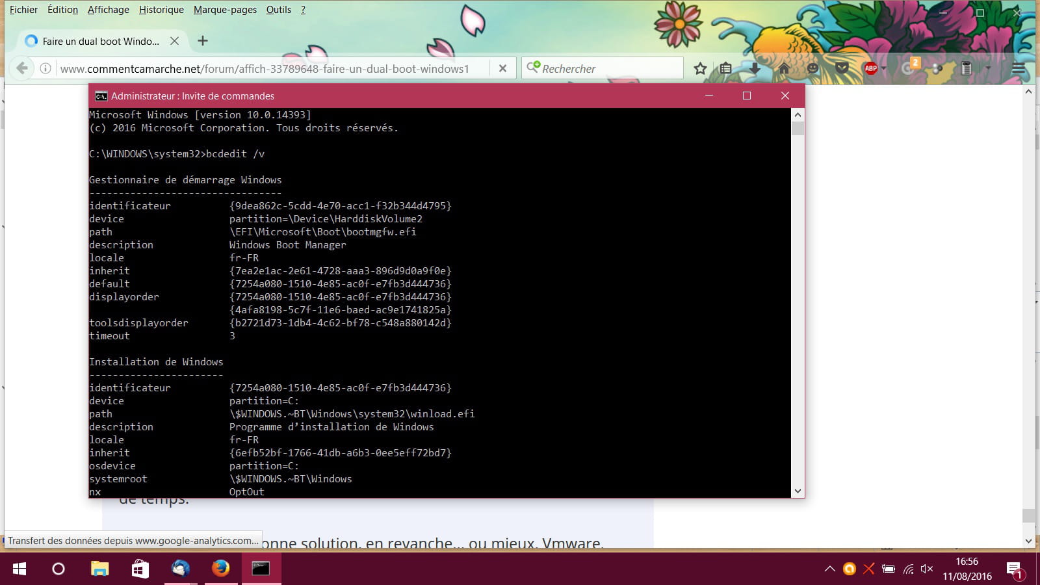Stop page loading with the X button
The width and height of the screenshot is (1040, 585).
point(502,68)
